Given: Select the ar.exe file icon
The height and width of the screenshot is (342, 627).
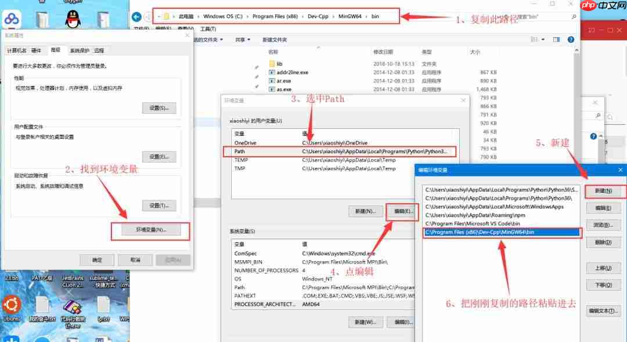Looking at the screenshot, I should (272, 81).
